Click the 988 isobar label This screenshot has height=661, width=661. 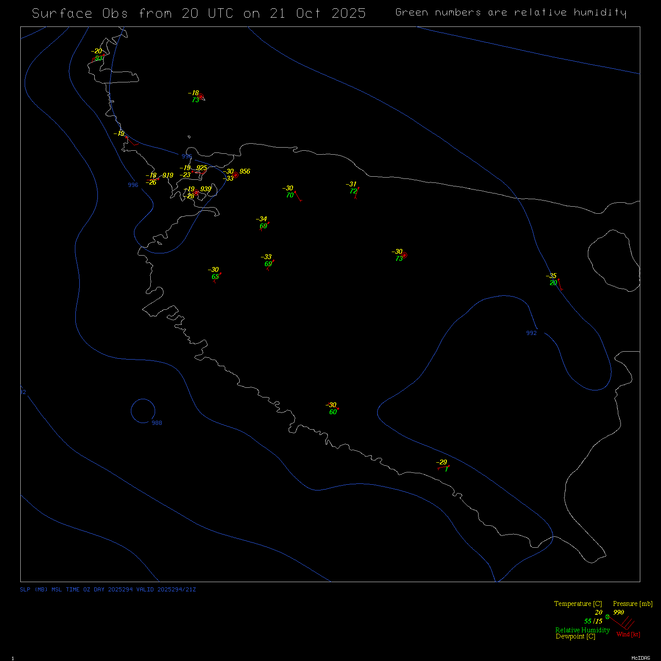pos(157,423)
